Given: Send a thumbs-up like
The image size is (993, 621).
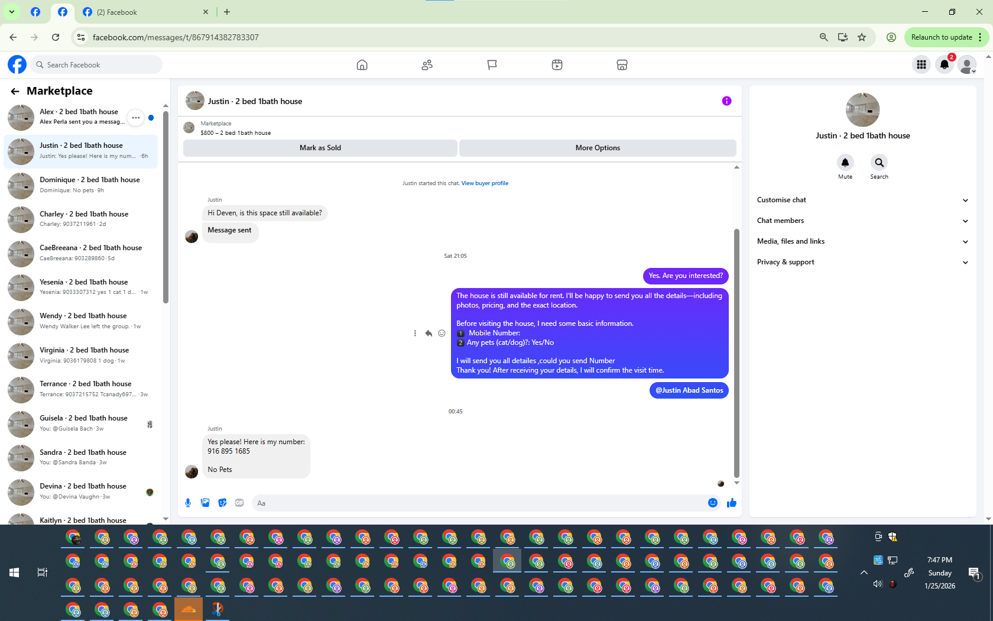Looking at the screenshot, I should (x=732, y=503).
